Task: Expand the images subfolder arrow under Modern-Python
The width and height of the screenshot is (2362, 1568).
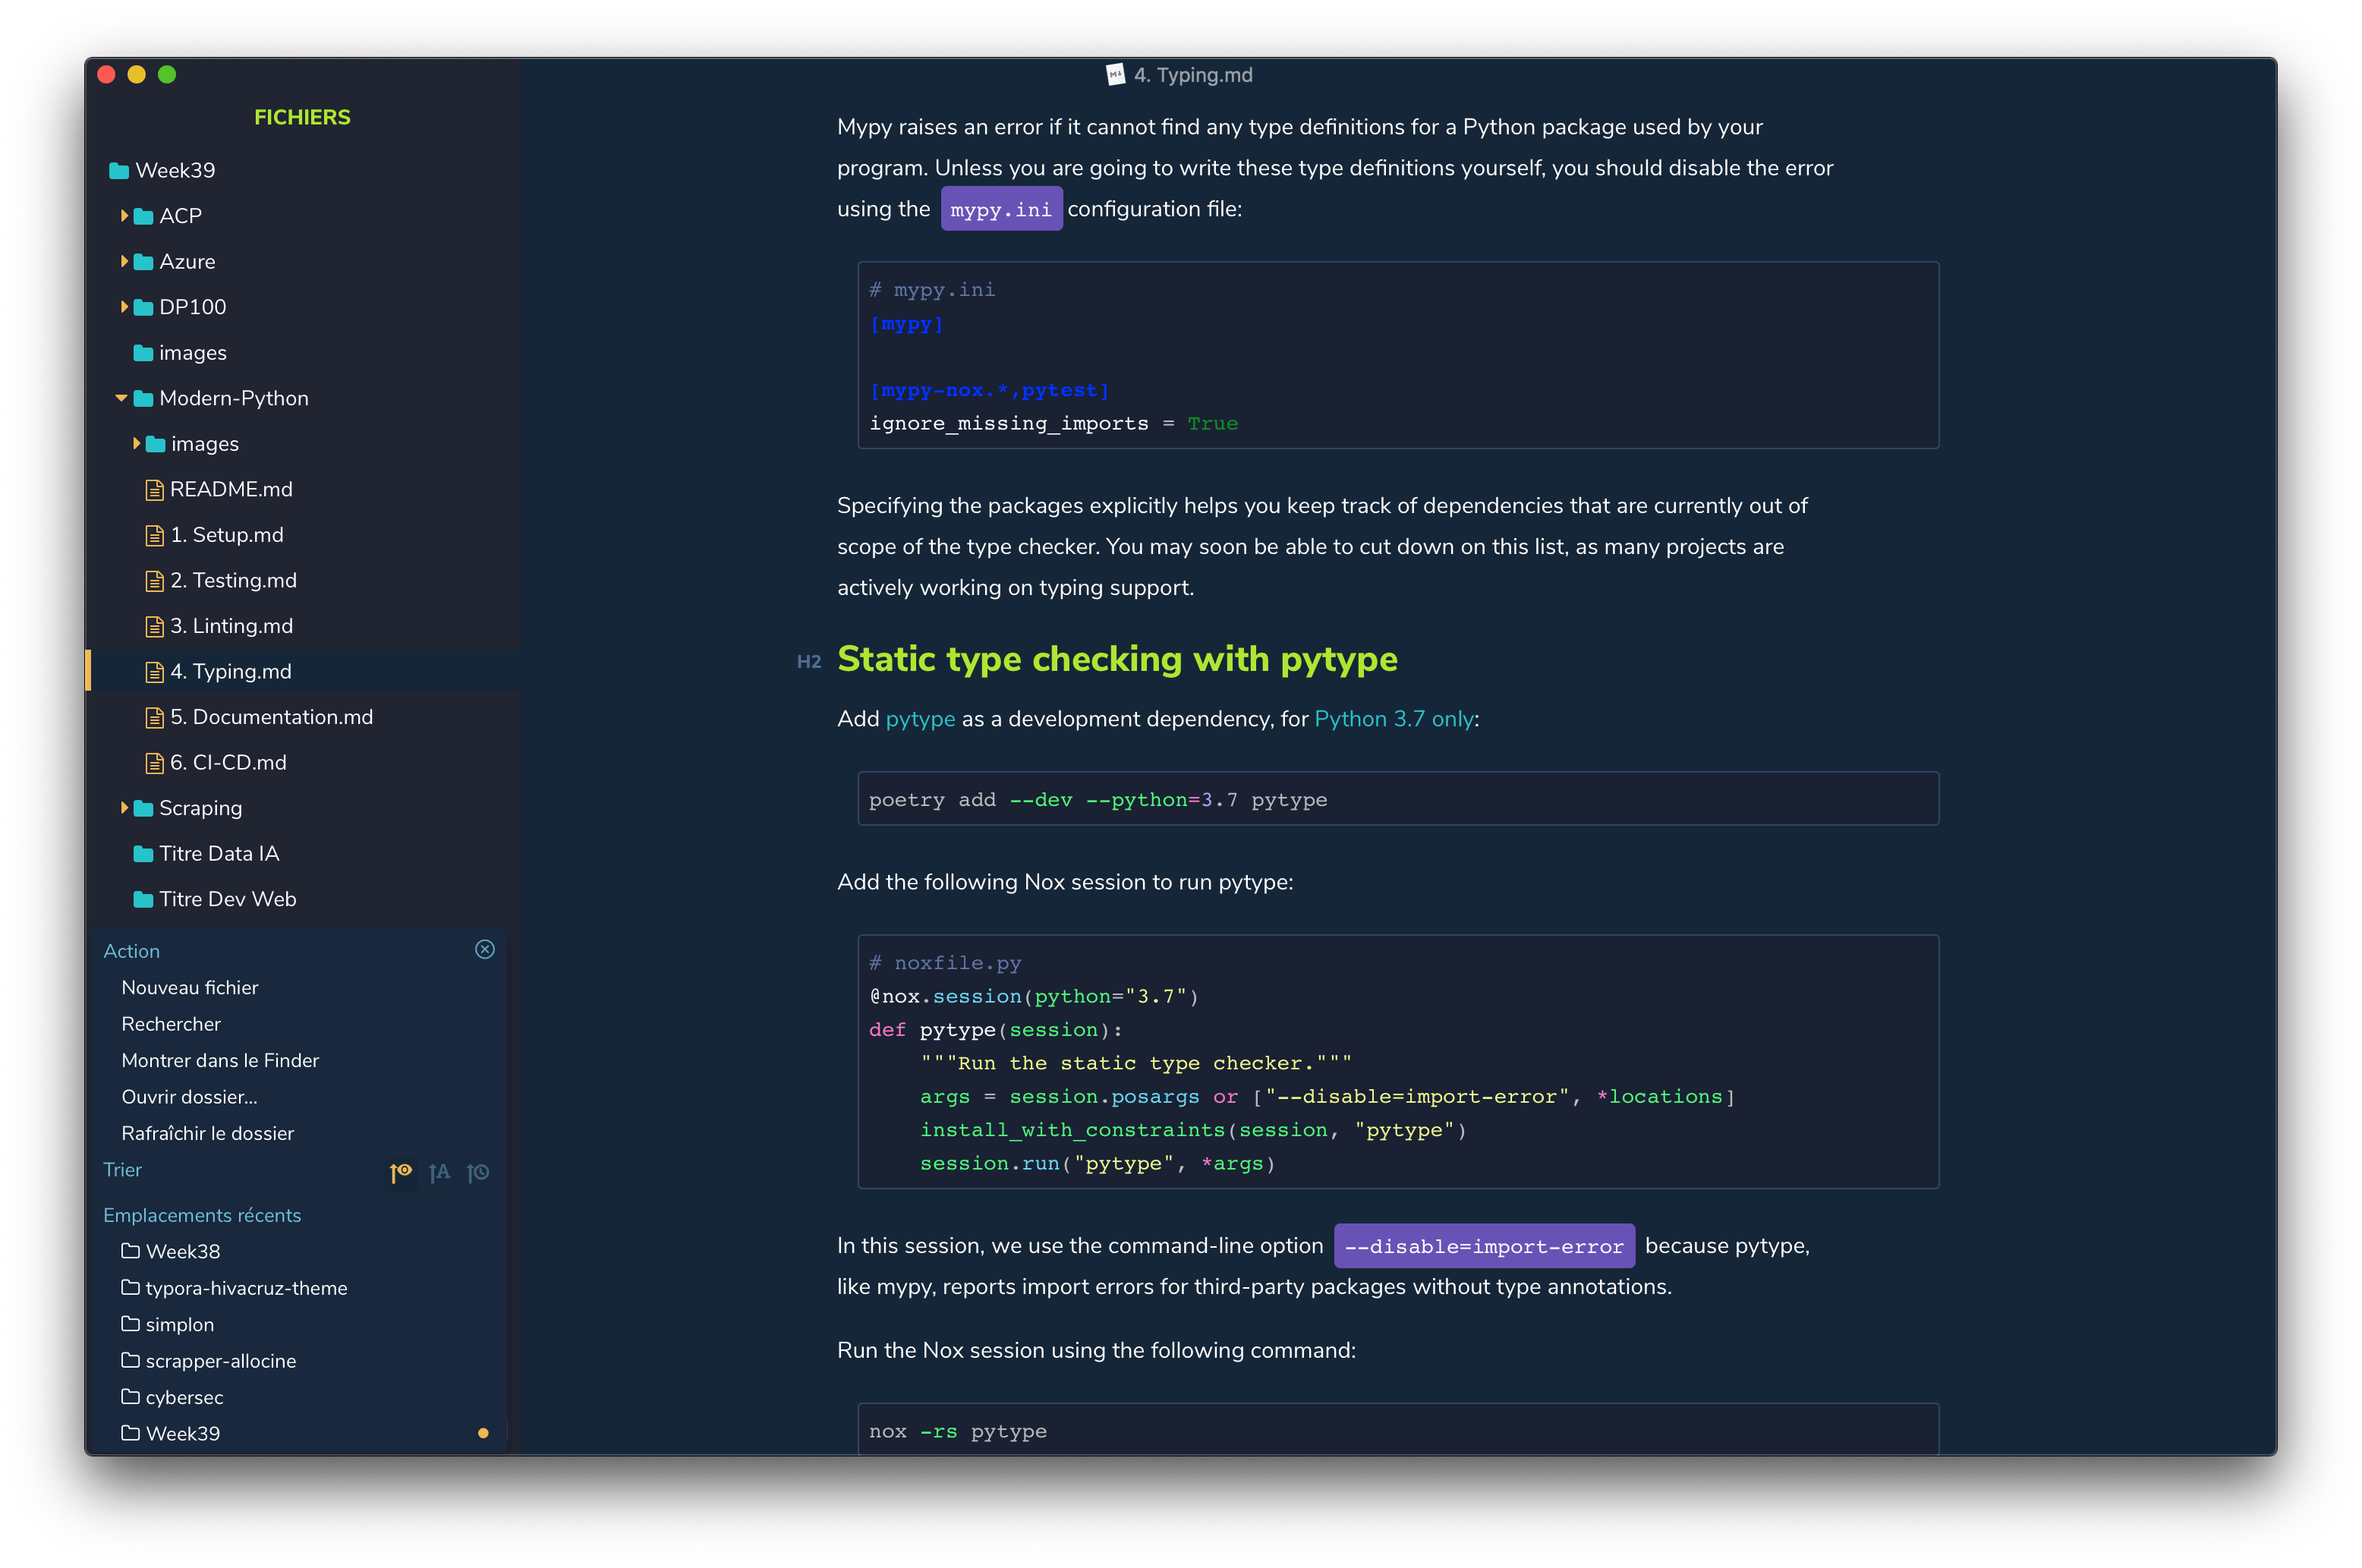Action: coord(136,443)
